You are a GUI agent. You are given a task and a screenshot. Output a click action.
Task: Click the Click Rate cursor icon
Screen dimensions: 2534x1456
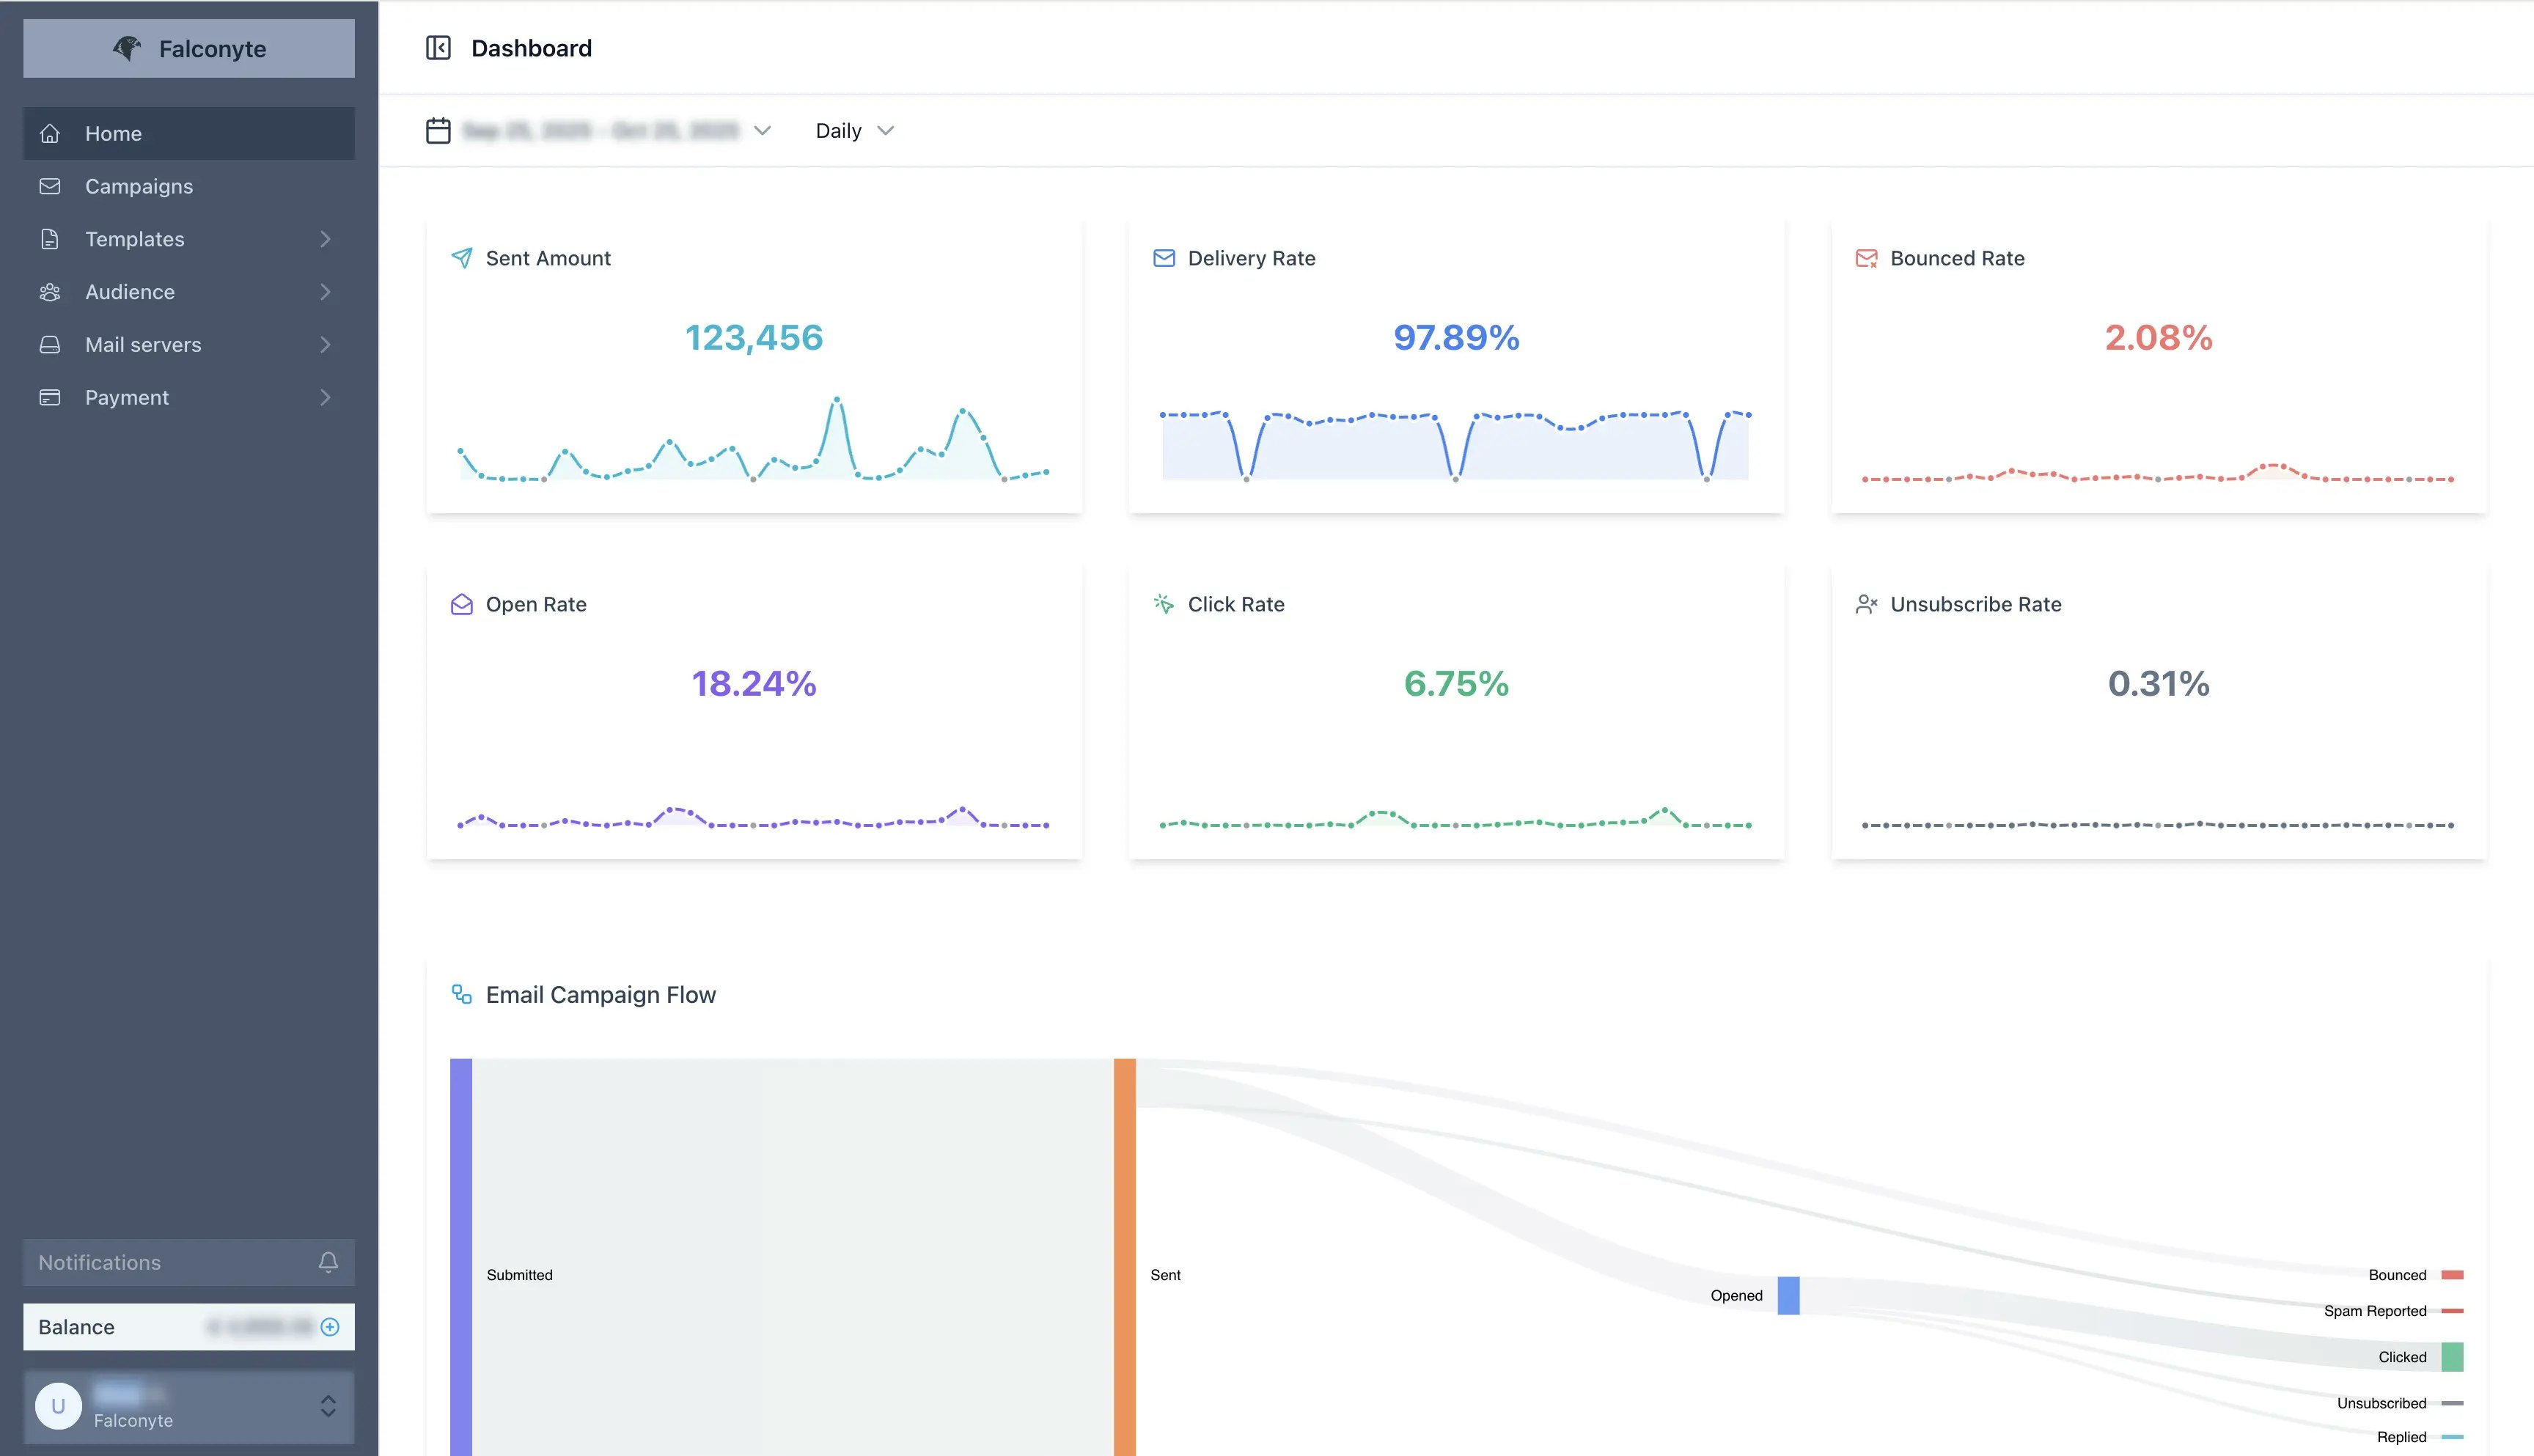tap(1164, 604)
